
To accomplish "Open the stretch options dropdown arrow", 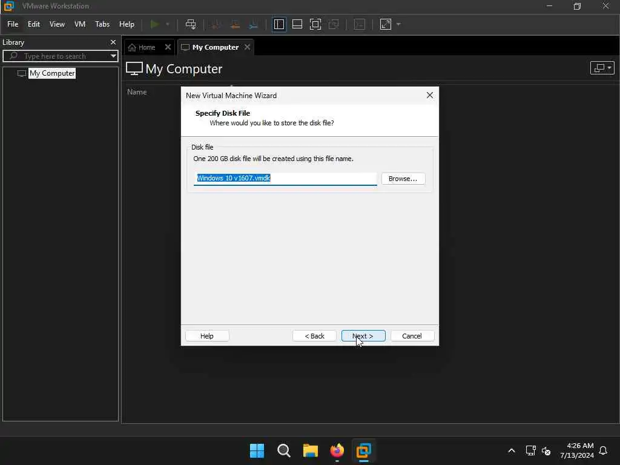I will pos(398,24).
